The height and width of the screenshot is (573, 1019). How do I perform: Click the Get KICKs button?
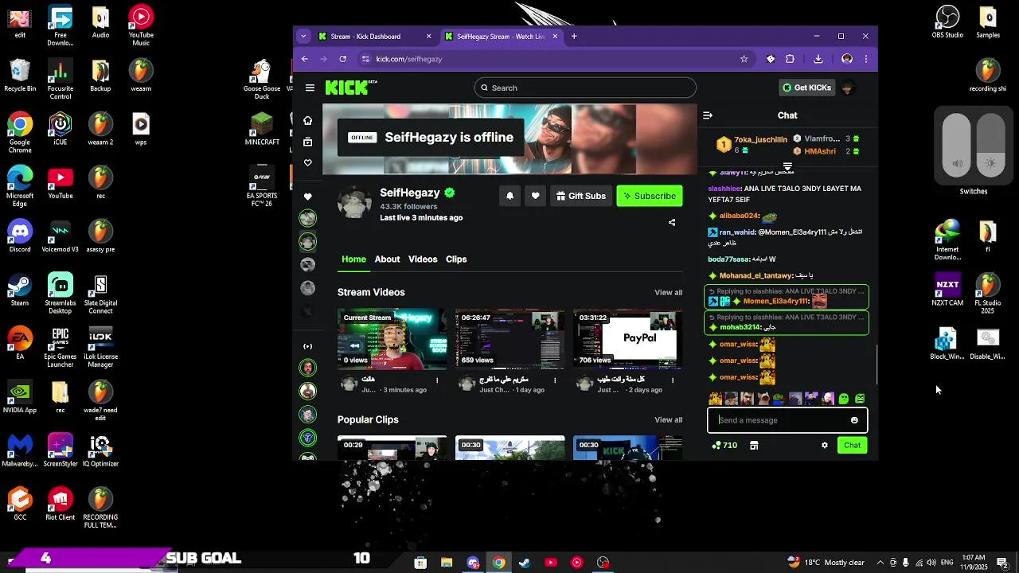806,88
